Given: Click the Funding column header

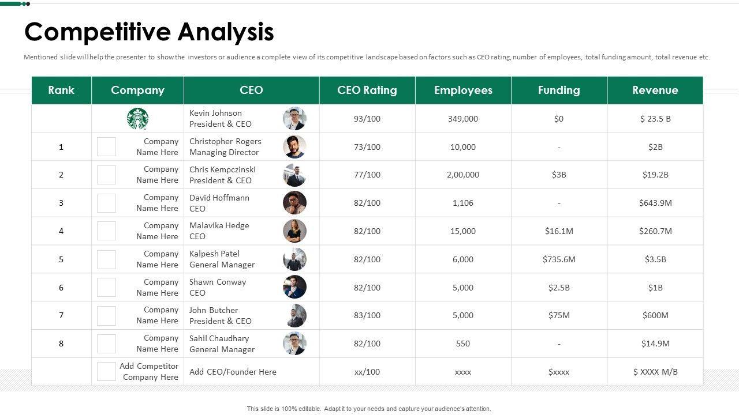Looking at the screenshot, I should click(559, 90).
